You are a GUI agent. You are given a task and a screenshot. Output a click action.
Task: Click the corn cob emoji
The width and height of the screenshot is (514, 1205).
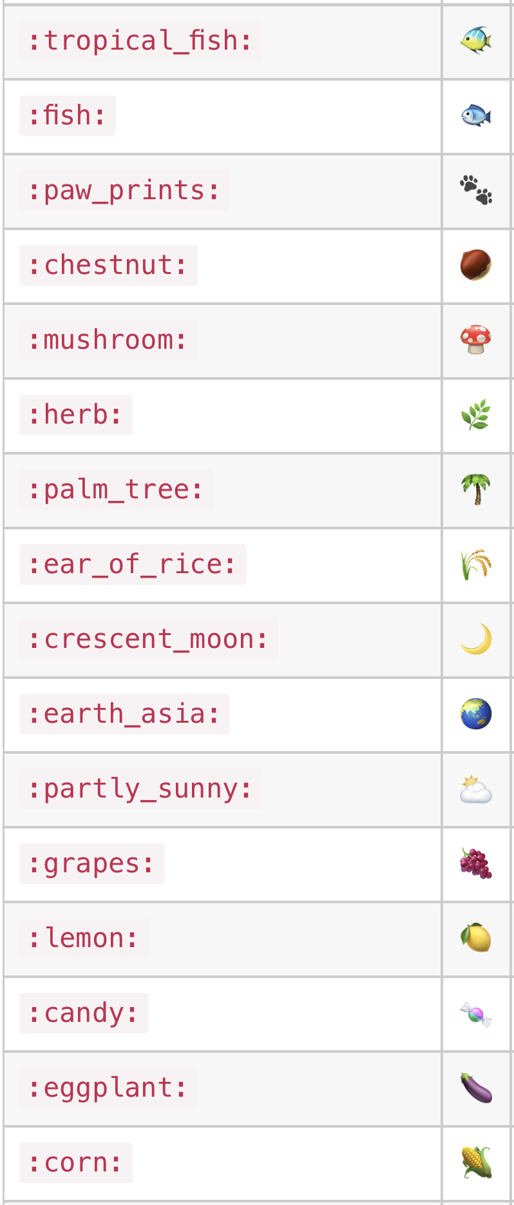[x=476, y=1162]
